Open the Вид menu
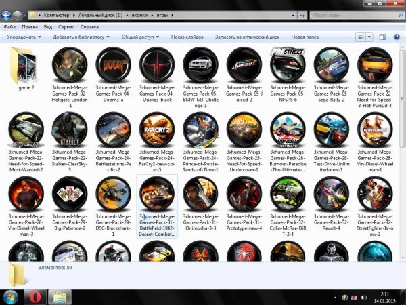Viewport: 406px width, 305px height. click(48, 27)
